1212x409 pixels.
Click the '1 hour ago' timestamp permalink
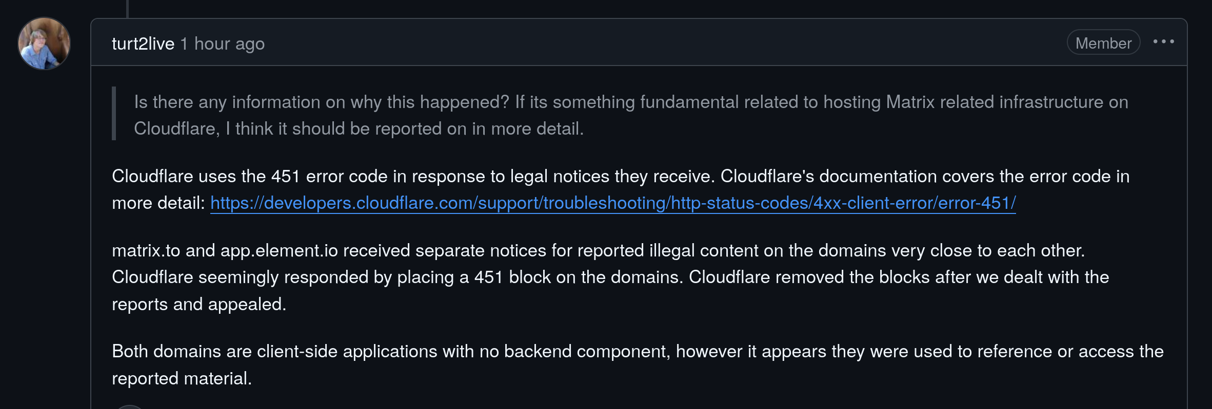click(x=222, y=44)
